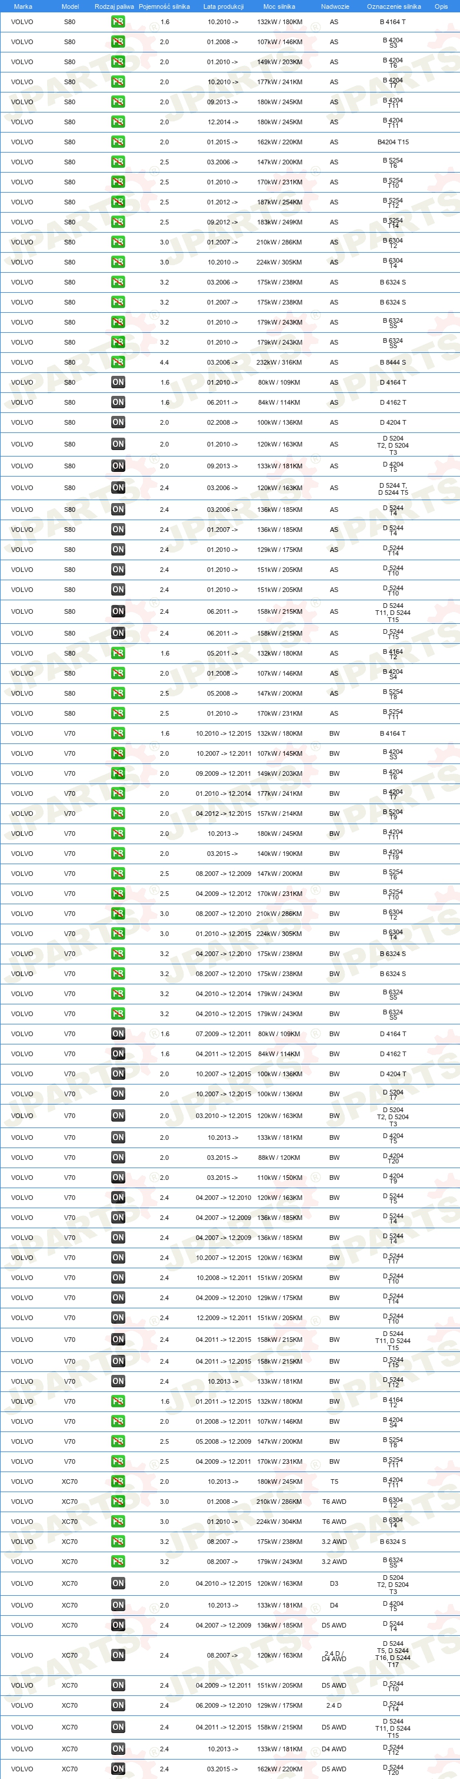This screenshot has height=1779, width=460.
Task: Select ON icon in XC70 D3 row
Action: tap(118, 1583)
